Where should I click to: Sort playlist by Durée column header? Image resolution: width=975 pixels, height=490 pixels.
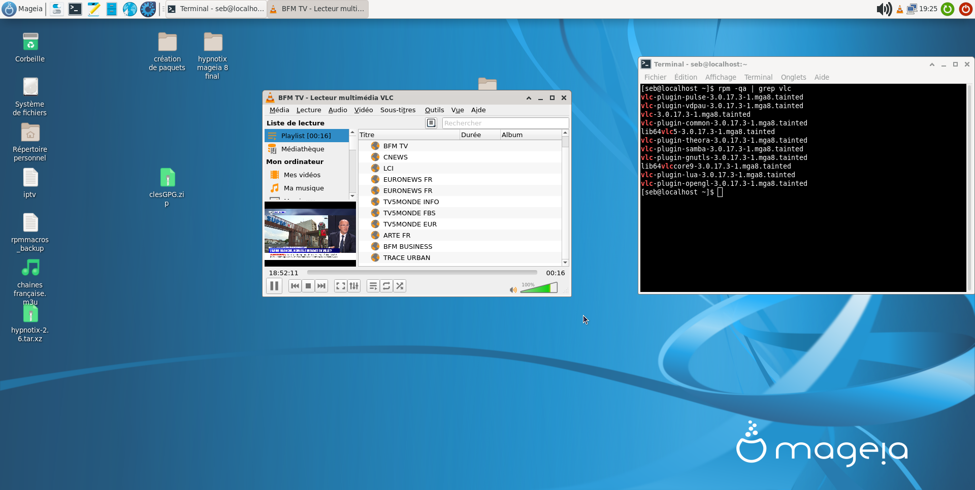click(480, 135)
